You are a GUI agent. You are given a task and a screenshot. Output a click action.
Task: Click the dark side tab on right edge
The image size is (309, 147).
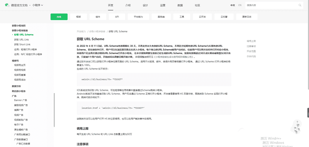click(308, 113)
